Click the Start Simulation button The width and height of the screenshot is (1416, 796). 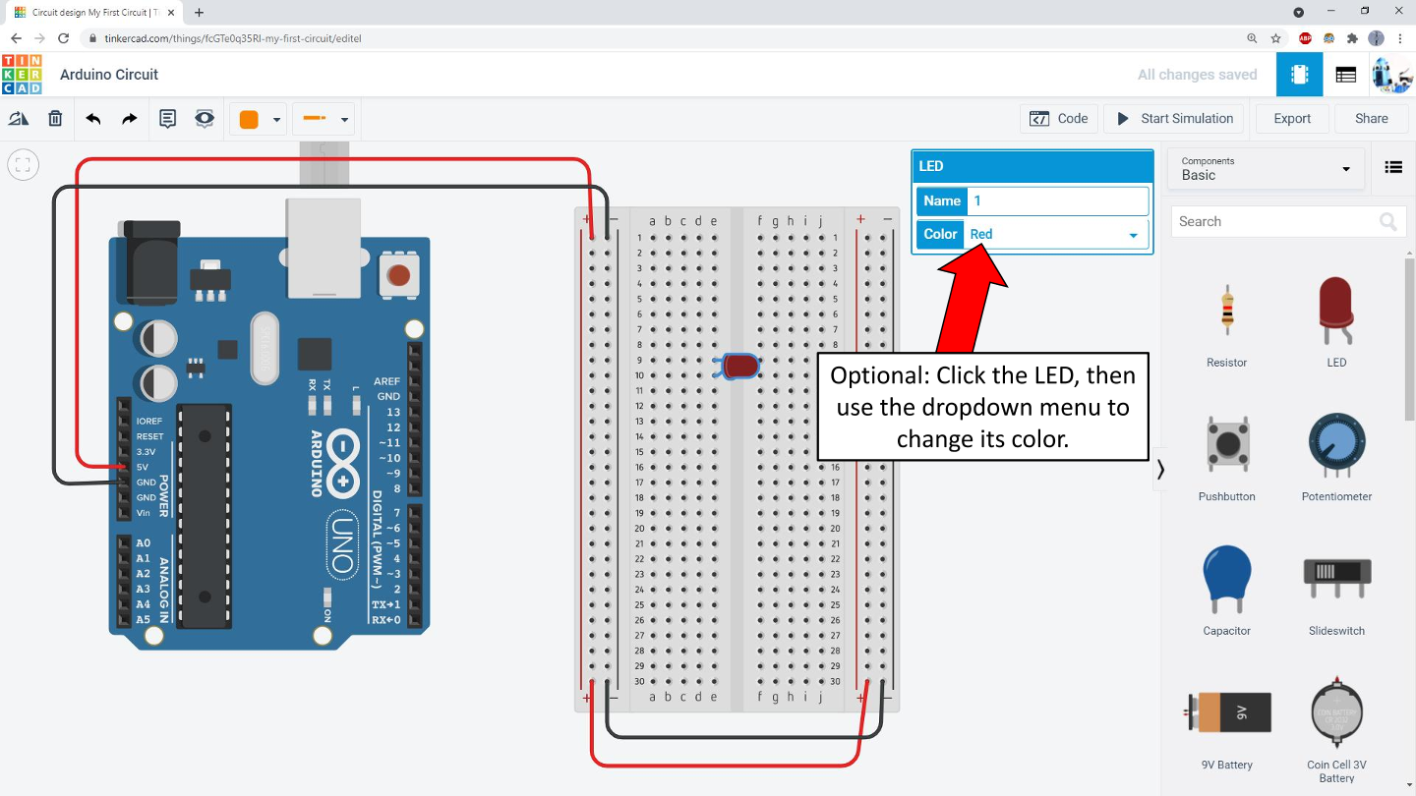pos(1173,118)
